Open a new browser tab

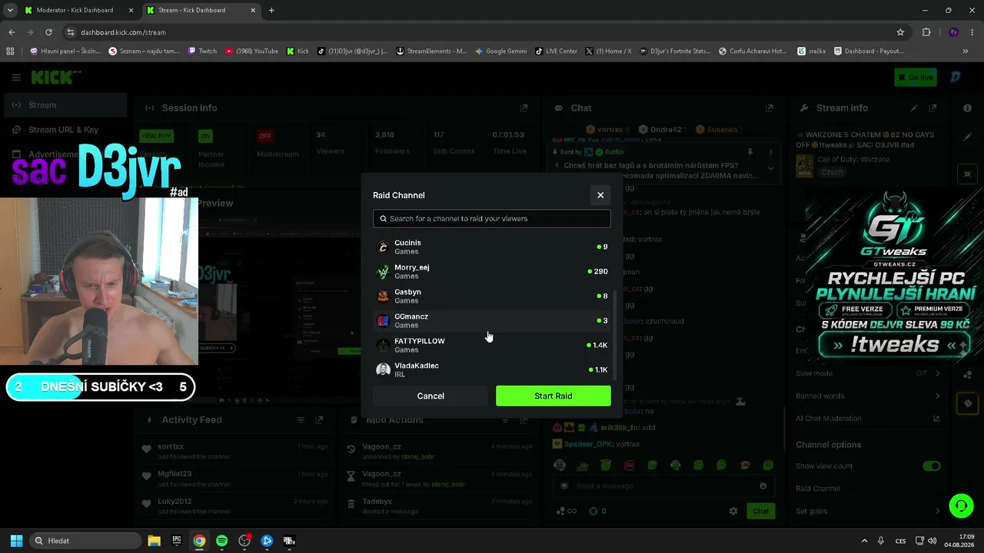tap(271, 10)
